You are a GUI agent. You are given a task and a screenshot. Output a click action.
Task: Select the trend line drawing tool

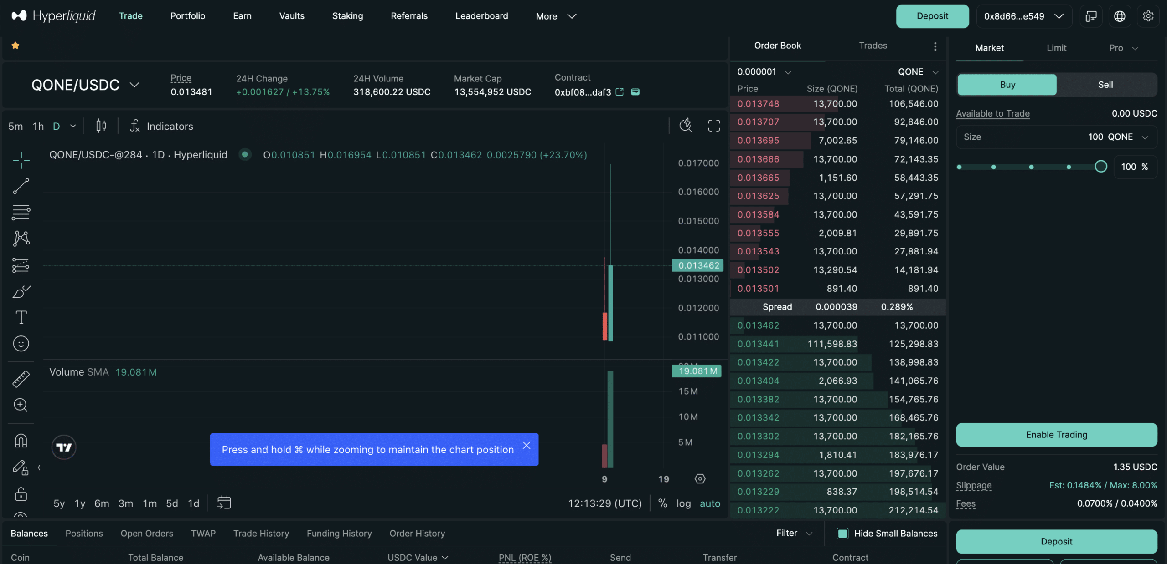click(21, 186)
